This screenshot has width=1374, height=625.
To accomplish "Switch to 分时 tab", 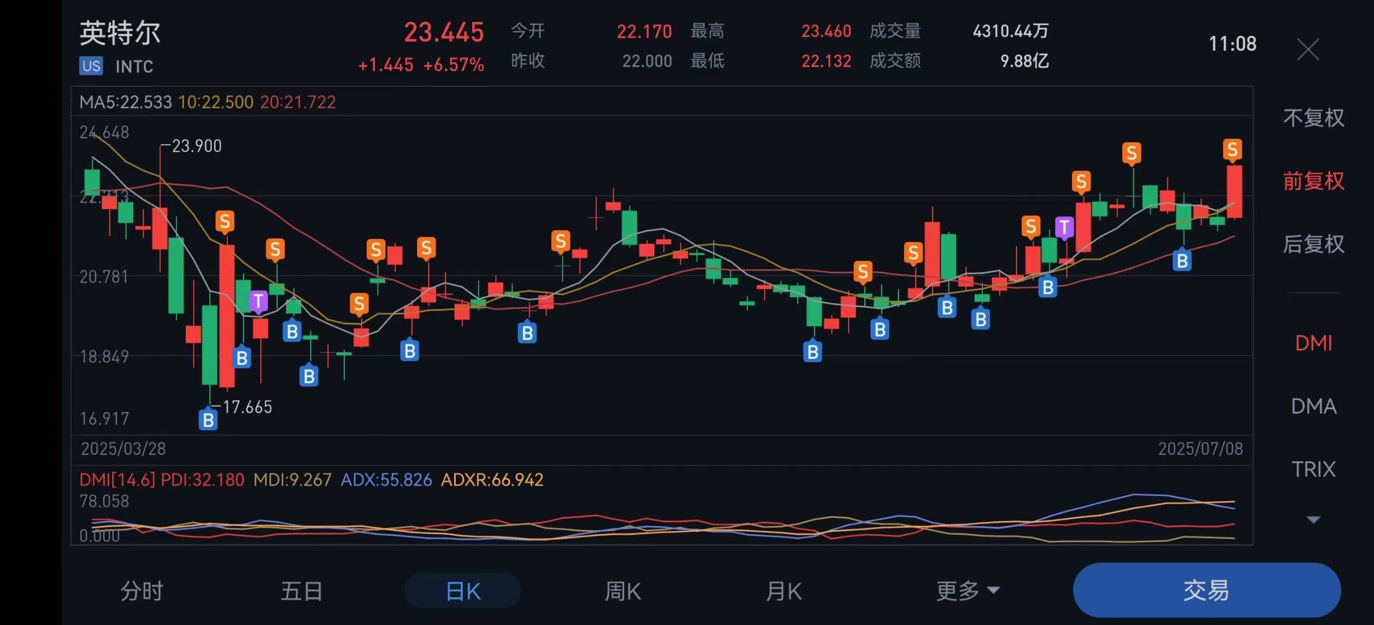I will (x=142, y=591).
